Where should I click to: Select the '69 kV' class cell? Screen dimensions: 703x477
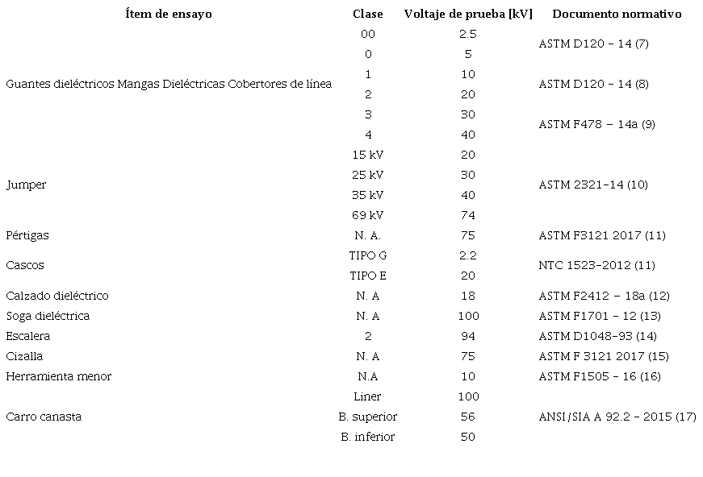[x=368, y=215]
